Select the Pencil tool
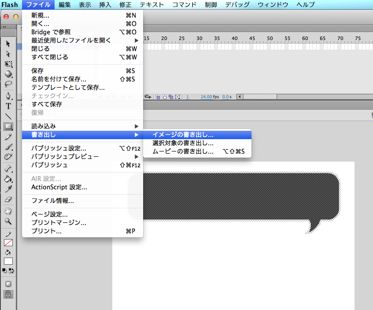This screenshot has height=310, width=373. (x=8, y=137)
